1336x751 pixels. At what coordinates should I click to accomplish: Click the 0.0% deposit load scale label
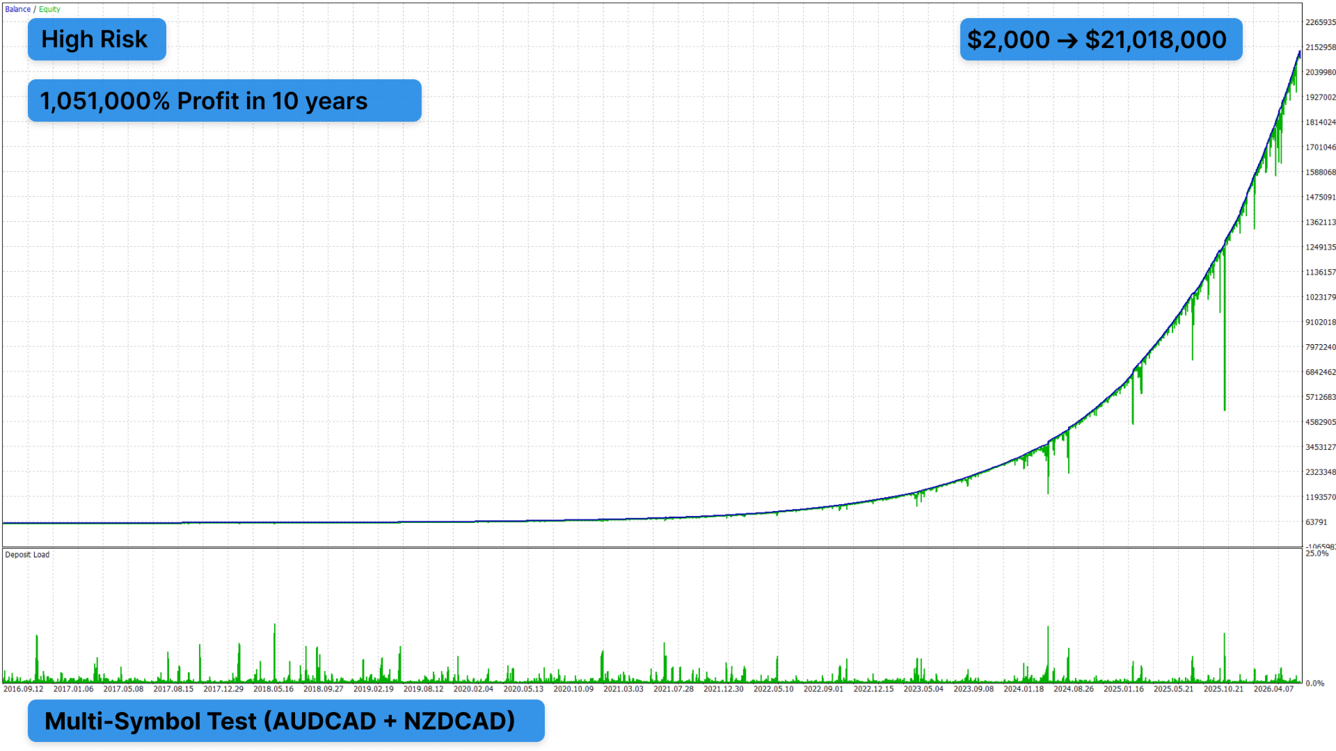(x=1314, y=684)
